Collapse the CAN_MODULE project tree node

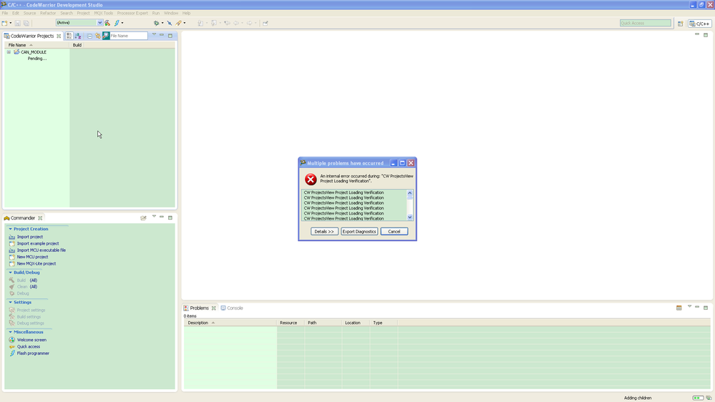[9, 52]
